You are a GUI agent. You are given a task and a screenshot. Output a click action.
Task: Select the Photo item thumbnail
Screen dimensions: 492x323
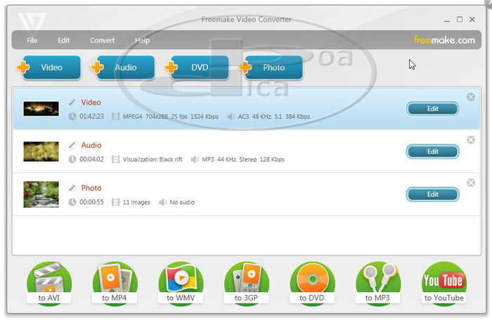point(41,194)
